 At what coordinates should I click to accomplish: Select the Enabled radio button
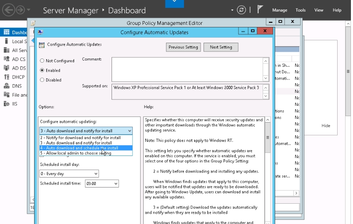42,70
